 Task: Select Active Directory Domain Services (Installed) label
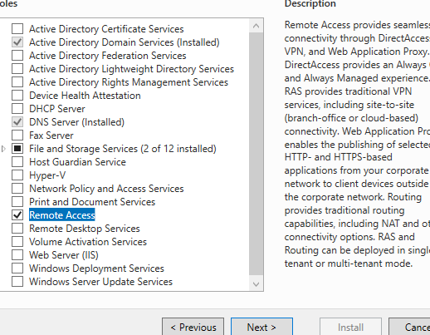pyautogui.click(x=125, y=42)
